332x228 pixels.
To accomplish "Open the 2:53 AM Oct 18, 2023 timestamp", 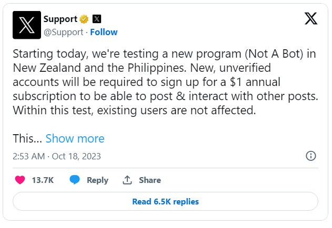I will pos(56,156).
